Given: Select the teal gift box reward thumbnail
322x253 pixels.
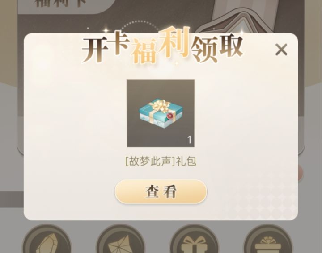Looking at the screenshot, I should [x=161, y=113].
